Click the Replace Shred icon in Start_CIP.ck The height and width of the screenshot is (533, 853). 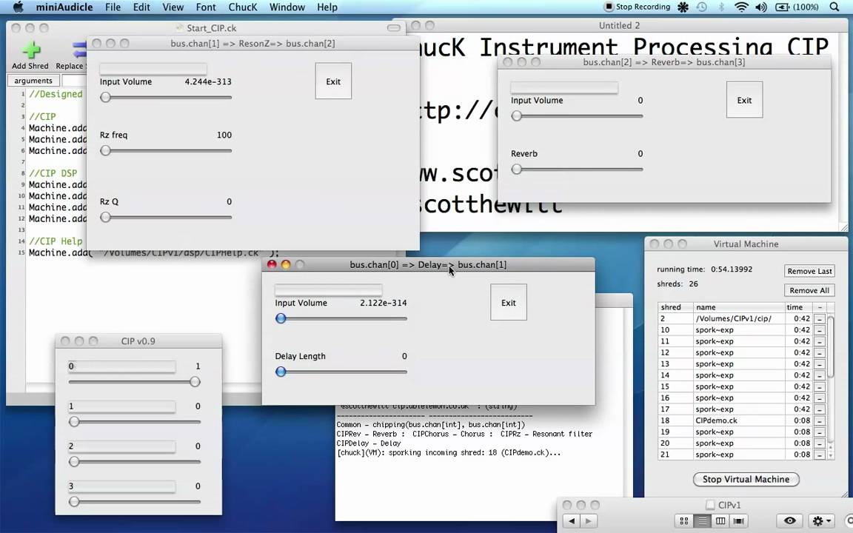pos(79,50)
